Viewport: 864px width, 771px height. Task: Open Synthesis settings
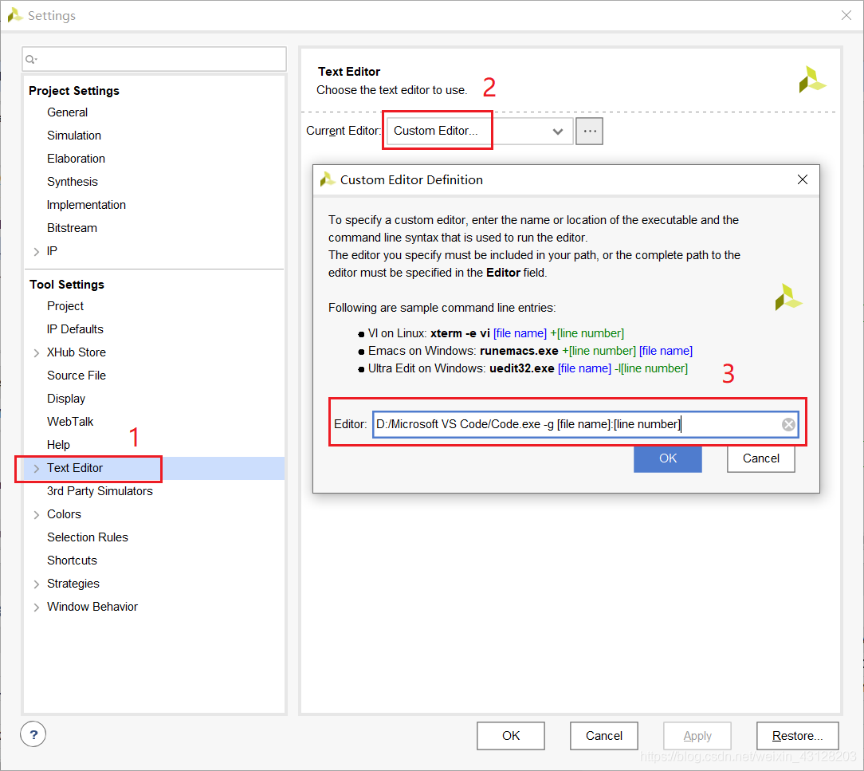(73, 182)
